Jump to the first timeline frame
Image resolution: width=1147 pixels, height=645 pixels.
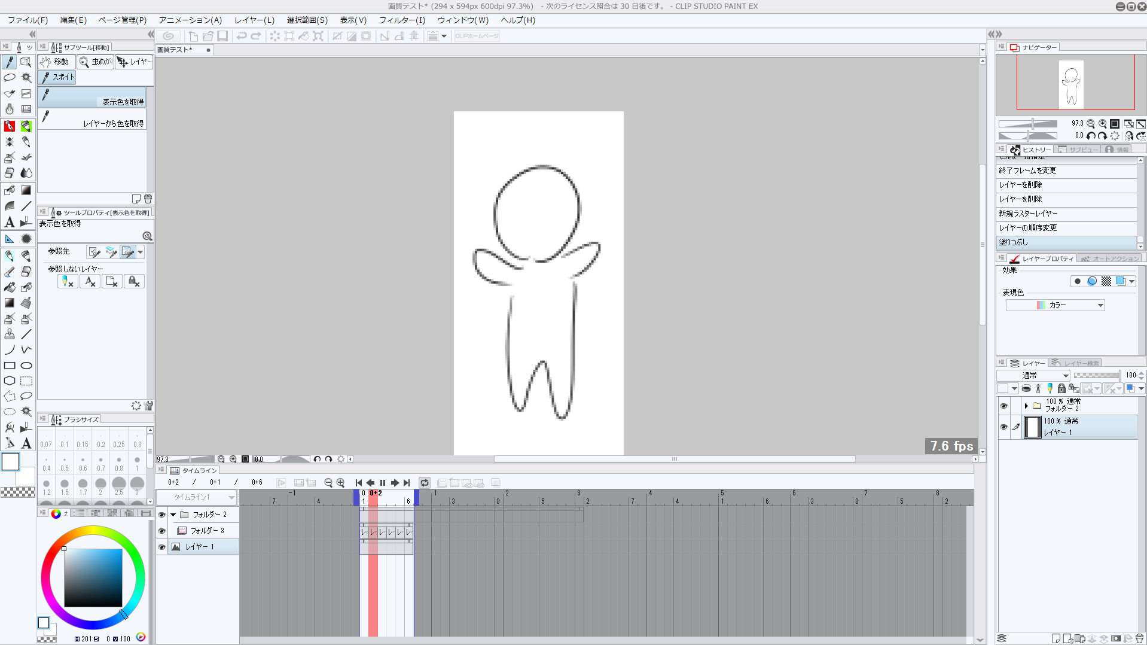[358, 483]
